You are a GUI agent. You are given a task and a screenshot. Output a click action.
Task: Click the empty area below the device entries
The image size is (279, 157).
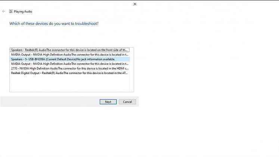(x=69, y=84)
